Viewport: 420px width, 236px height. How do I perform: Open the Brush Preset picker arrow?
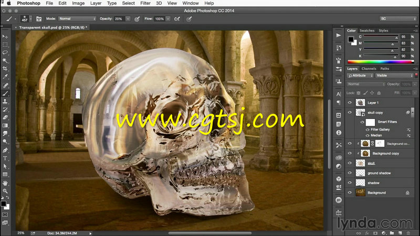pyautogui.click(x=30, y=19)
